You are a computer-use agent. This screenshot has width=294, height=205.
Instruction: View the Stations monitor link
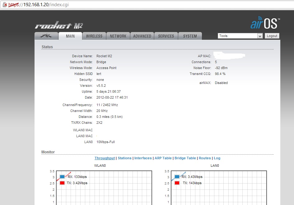[x=125, y=158]
